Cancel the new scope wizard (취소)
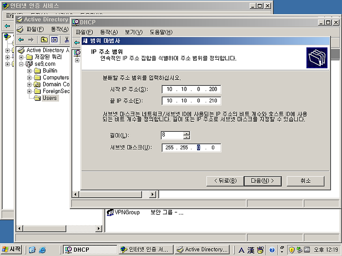 pyautogui.click(x=305, y=181)
